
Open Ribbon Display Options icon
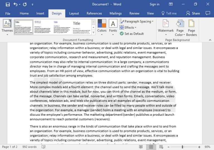click(x=171, y=4)
